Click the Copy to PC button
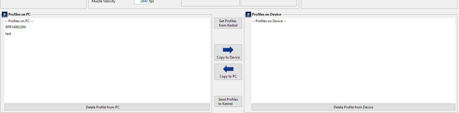This screenshot has height=113, width=459. 228,71
